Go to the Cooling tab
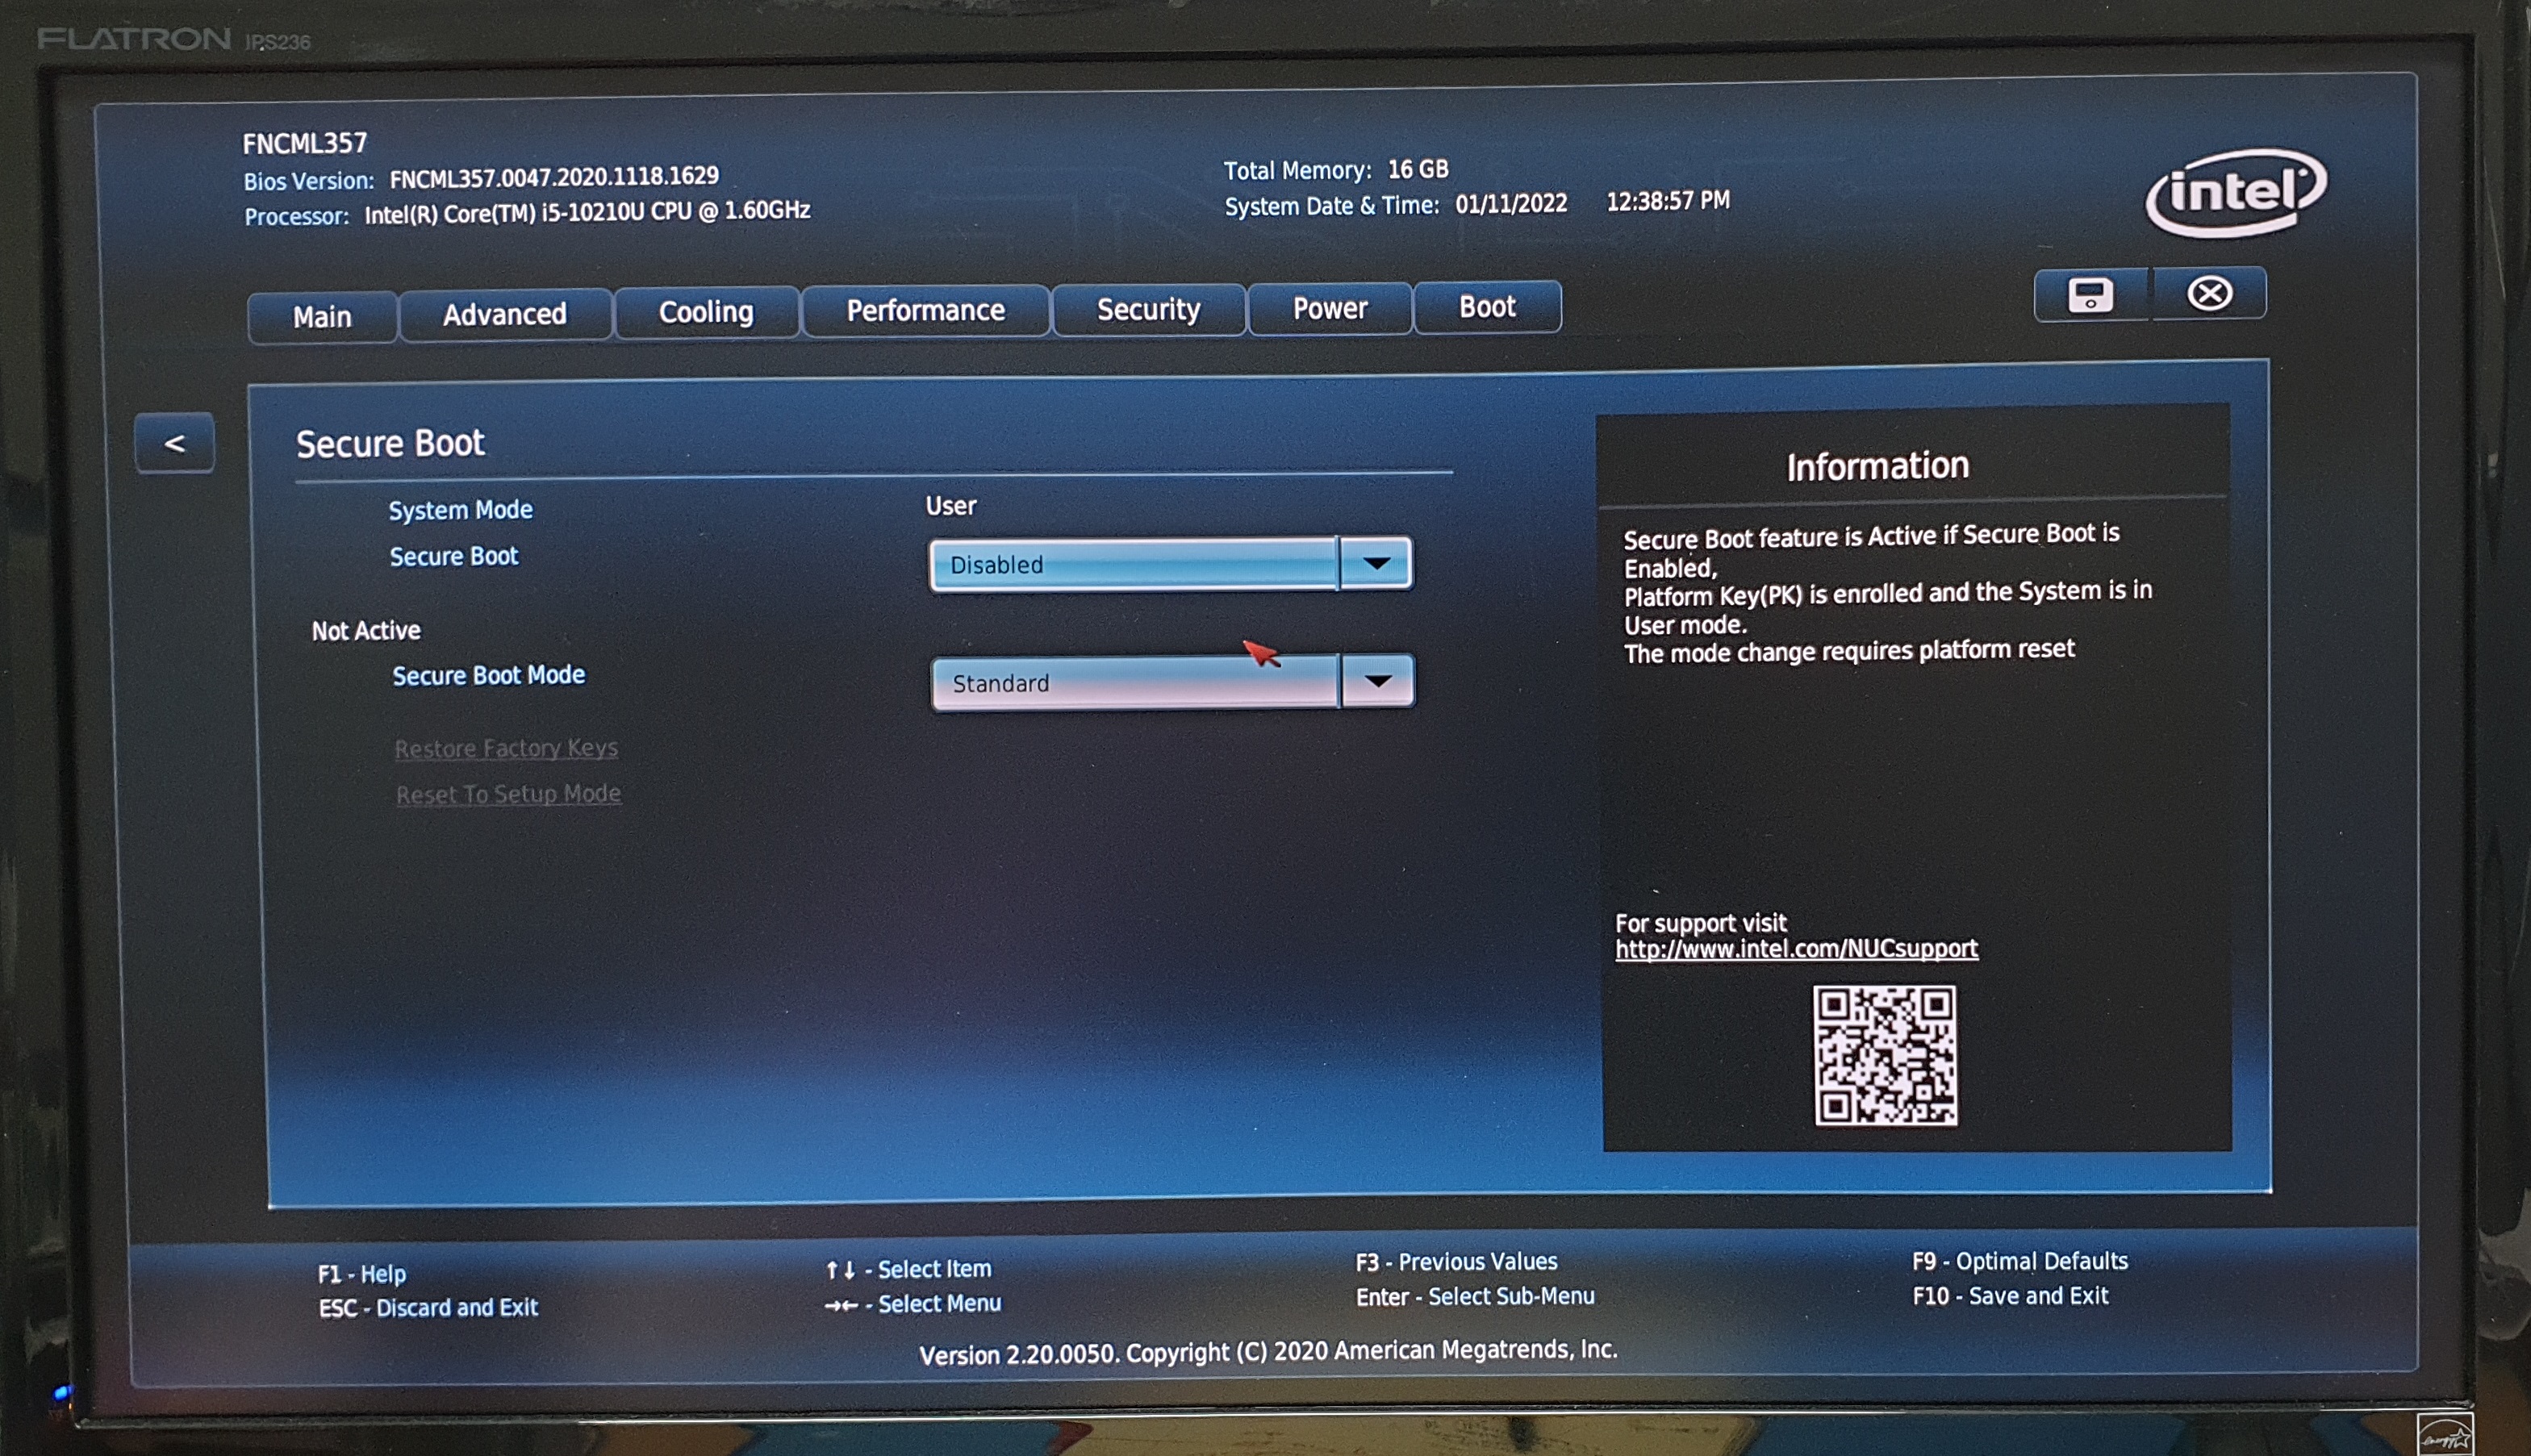This screenshot has width=2531, height=1456. (706, 312)
